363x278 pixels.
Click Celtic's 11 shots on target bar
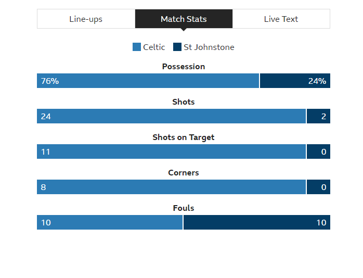coord(171,151)
